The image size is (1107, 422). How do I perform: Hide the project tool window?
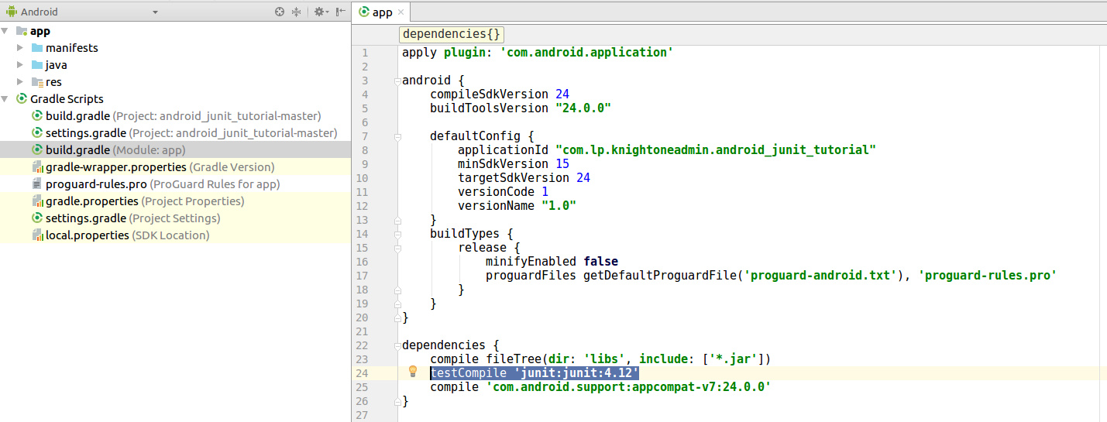[341, 12]
